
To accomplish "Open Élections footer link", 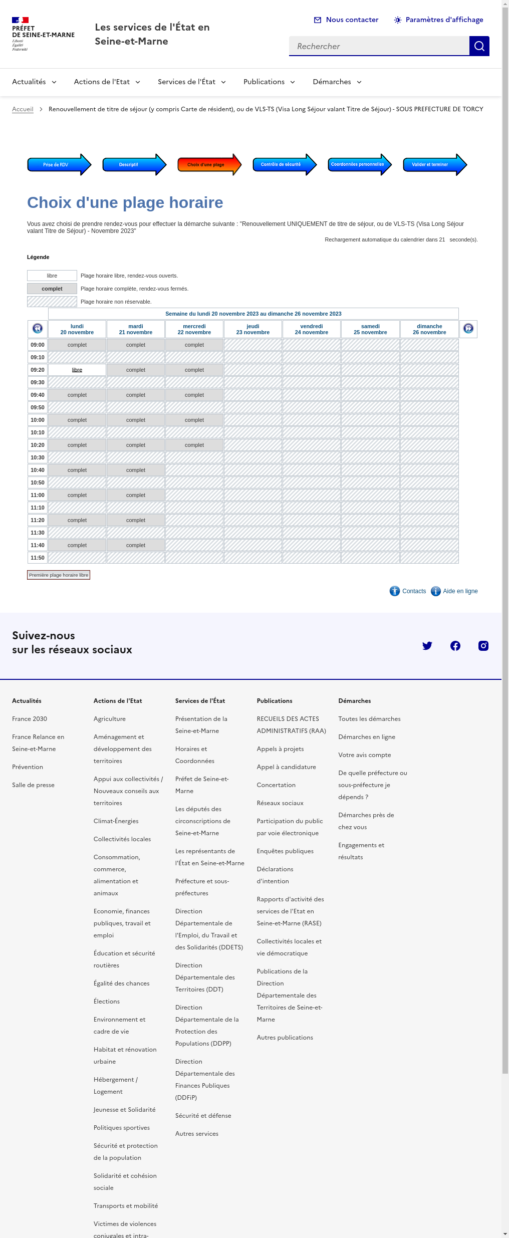I will pos(107,1002).
